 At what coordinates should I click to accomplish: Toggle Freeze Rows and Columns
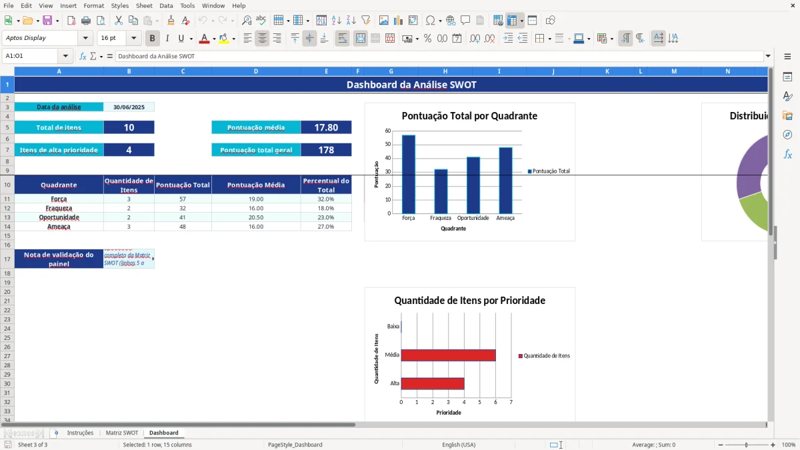pyautogui.click(x=512, y=21)
